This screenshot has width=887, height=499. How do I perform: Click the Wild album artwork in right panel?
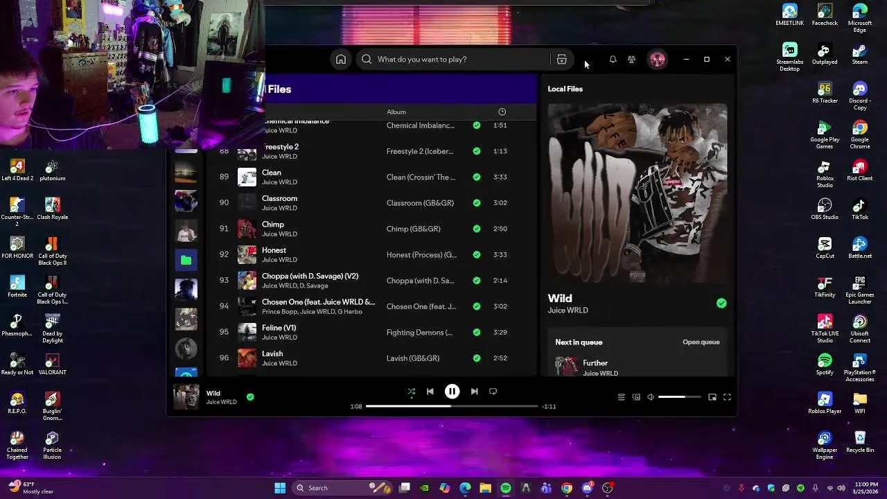pyautogui.click(x=638, y=194)
